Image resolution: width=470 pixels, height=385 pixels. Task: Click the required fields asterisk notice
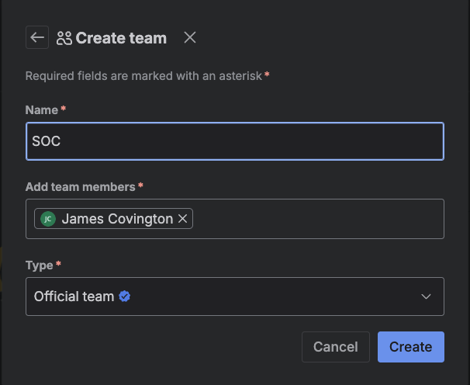144,75
